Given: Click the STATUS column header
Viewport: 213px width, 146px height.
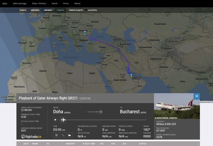Looking at the screenshot, I should 142,144.
